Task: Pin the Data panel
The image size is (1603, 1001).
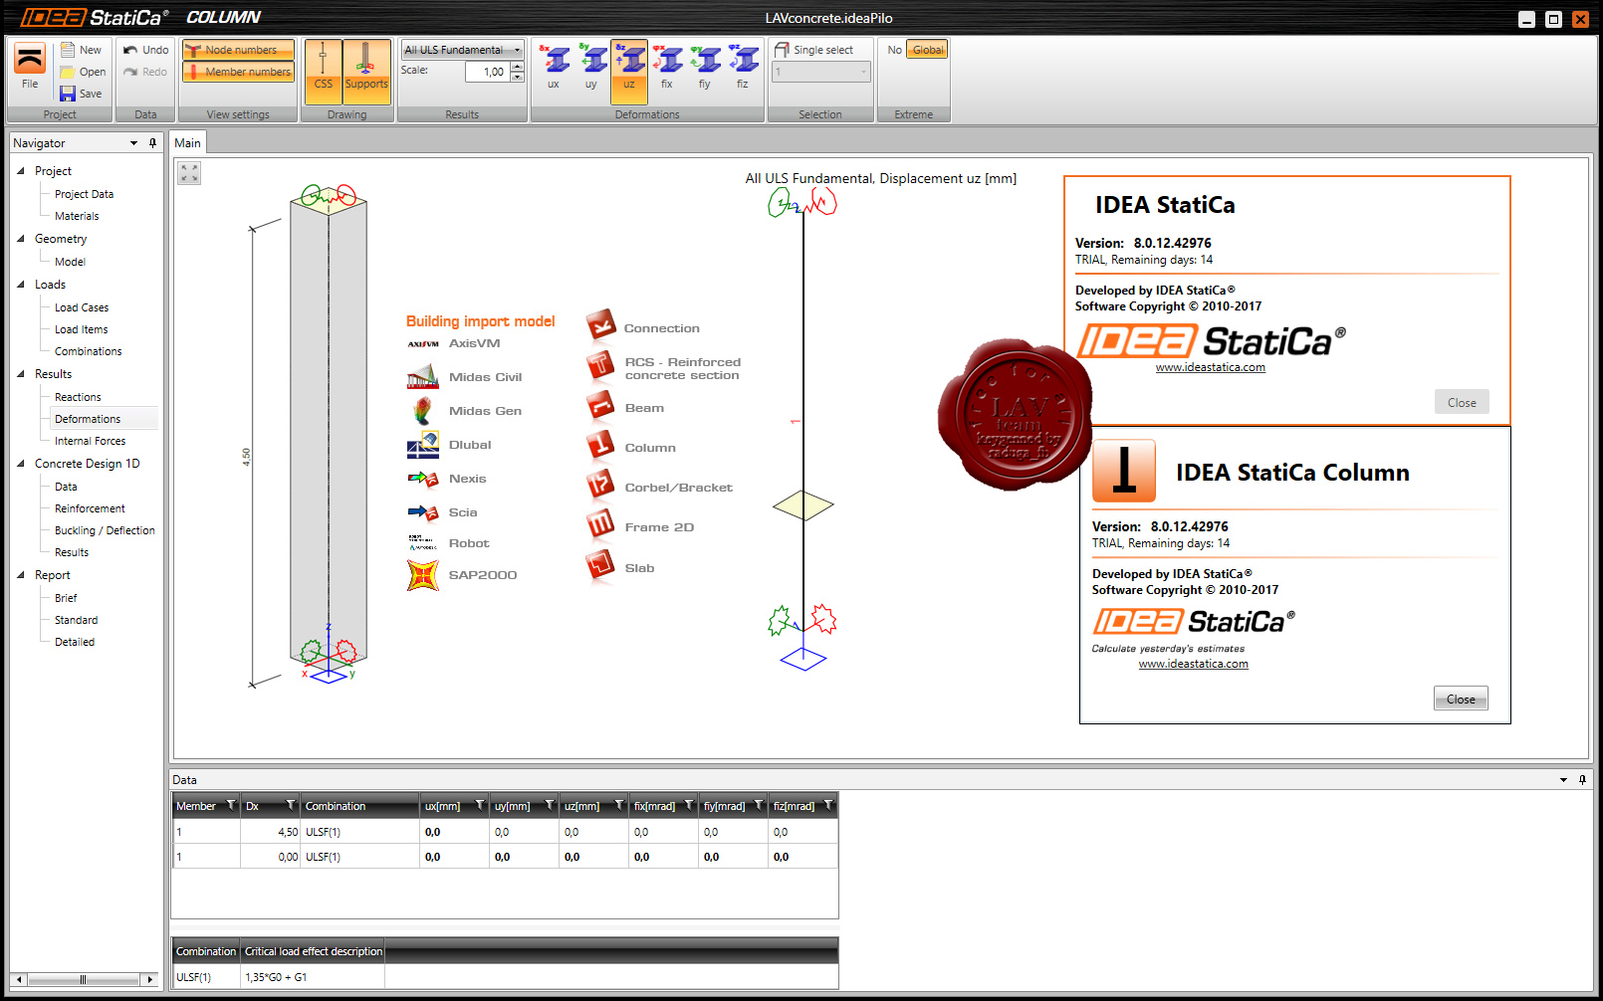Action: 1582,780
